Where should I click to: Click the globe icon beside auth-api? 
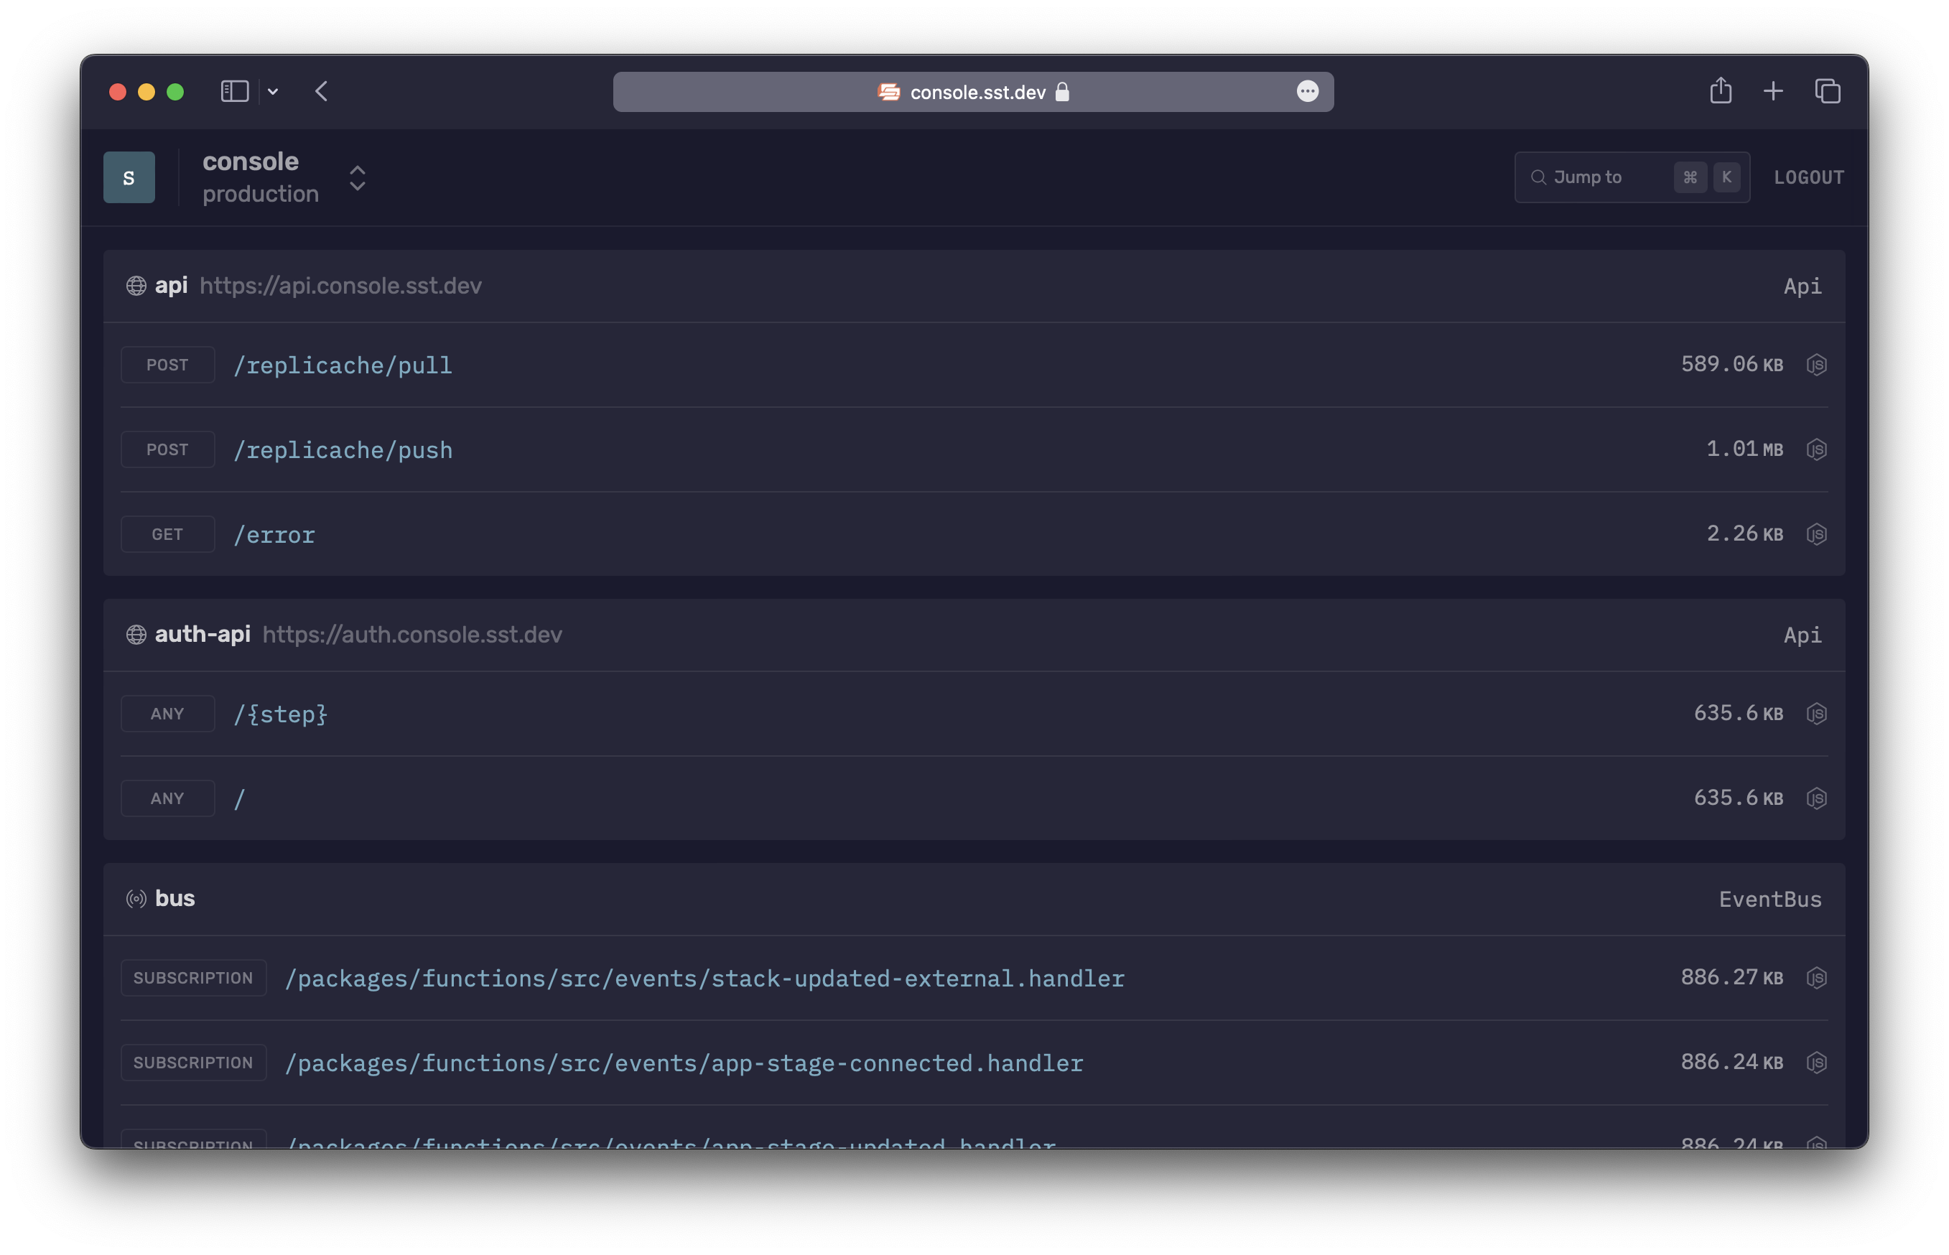(x=136, y=635)
